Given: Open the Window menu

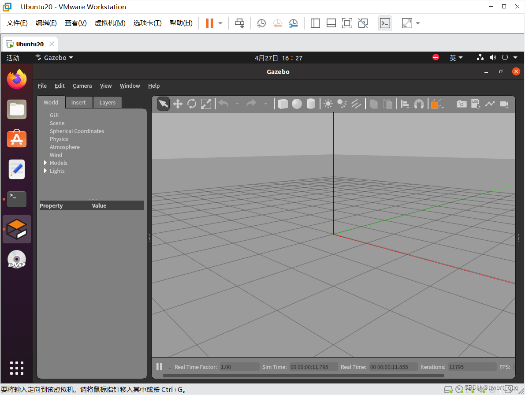Looking at the screenshot, I should point(130,86).
